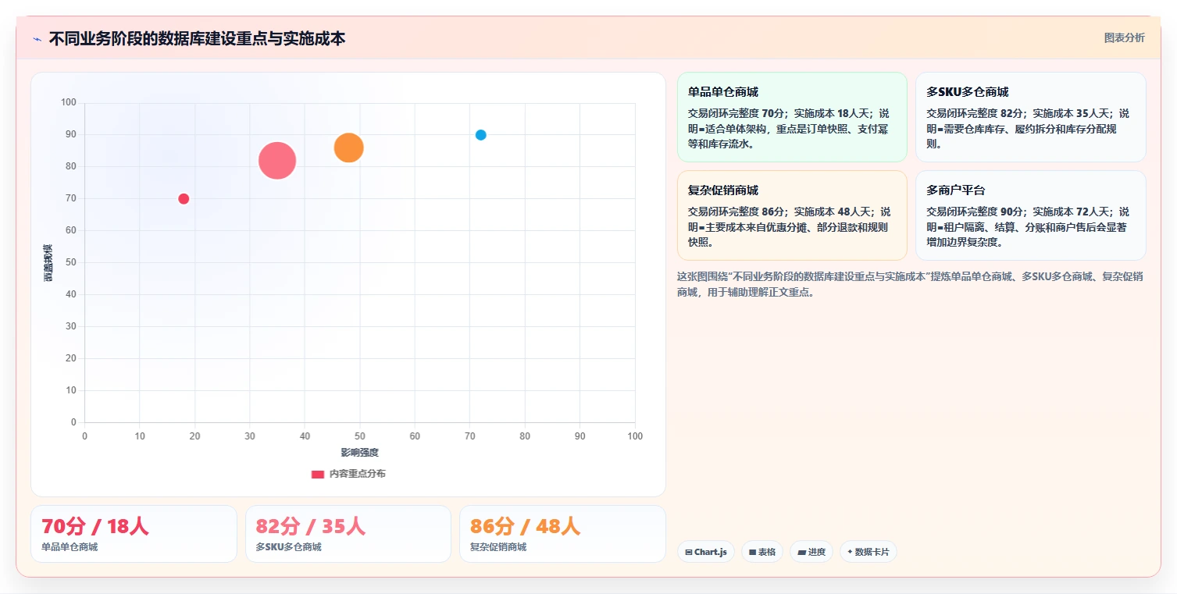Click the 多SKU多仓商城 caption under 82分
Viewport: 1177px width, 594px height.
point(289,547)
